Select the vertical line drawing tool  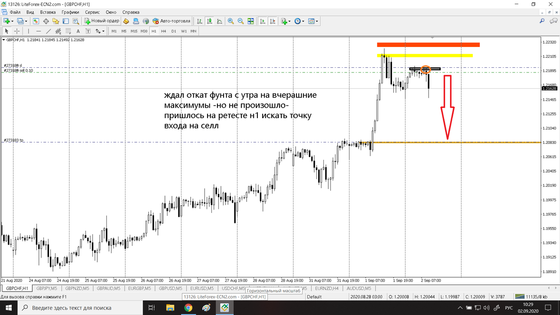pyautogui.click(x=29, y=31)
